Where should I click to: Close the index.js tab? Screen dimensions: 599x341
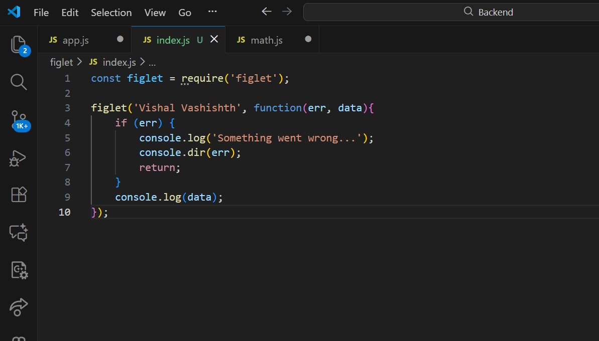(213, 40)
